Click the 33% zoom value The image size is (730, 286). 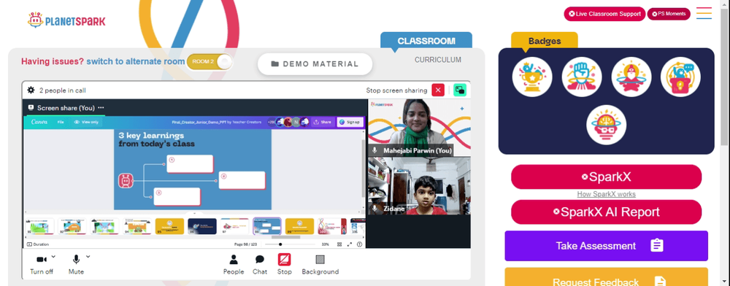click(326, 244)
